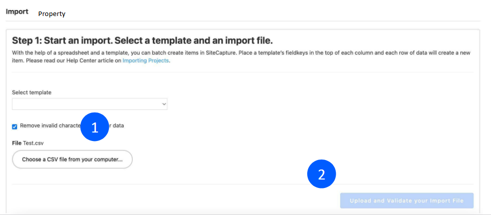The width and height of the screenshot is (491, 215).
Task: Open the Property tab
Action: click(52, 14)
